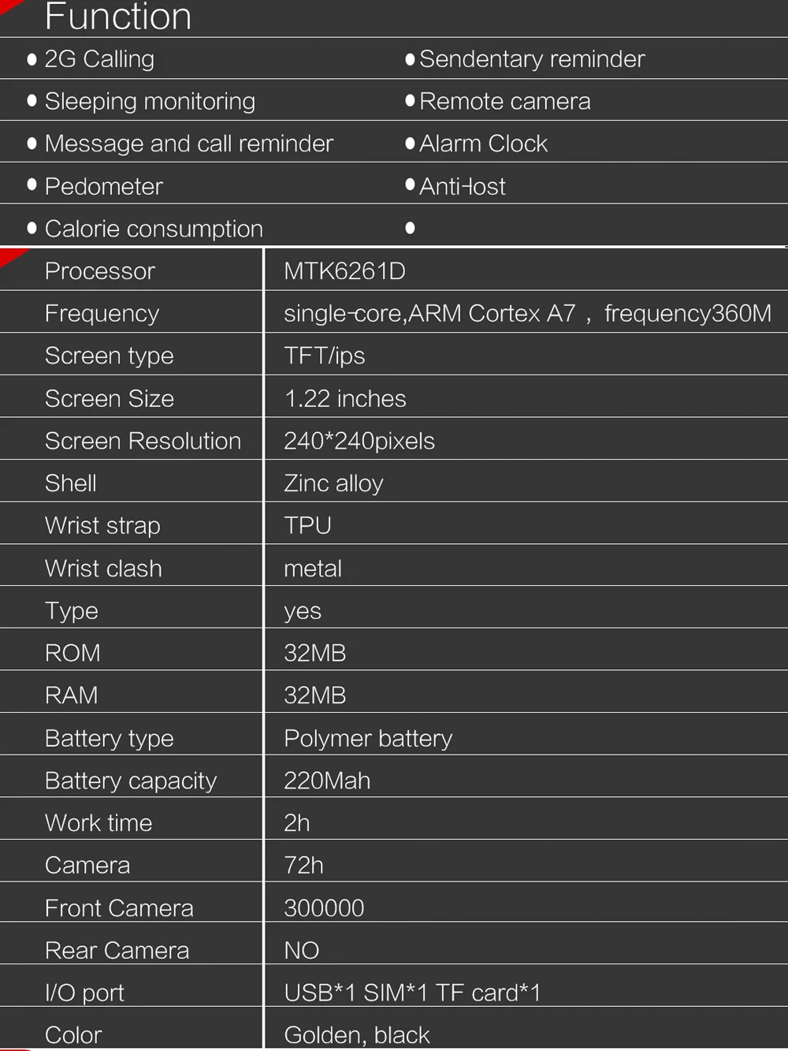The width and height of the screenshot is (788, 1051).
Task: Select the Message and call reminder entry
Action: [189, 143]
